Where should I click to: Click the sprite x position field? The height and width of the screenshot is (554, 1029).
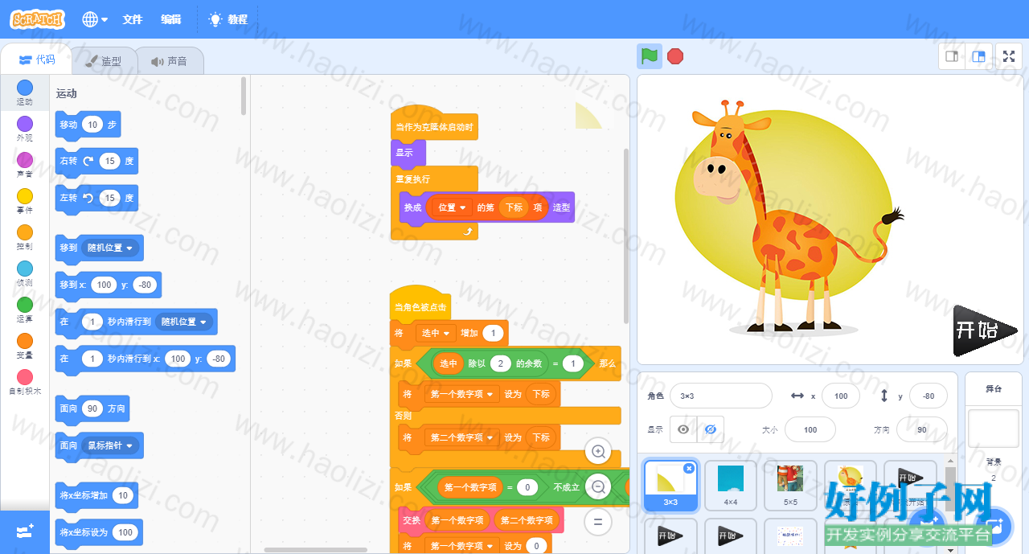(841, 396)
